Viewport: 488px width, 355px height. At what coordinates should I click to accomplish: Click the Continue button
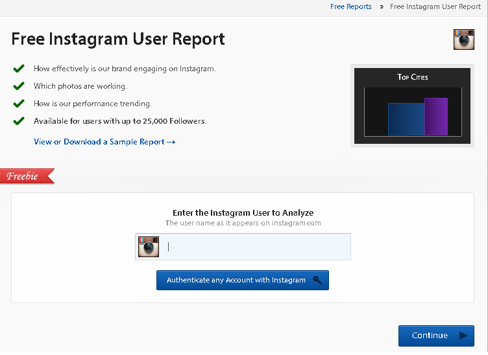(x=436, y=336)
